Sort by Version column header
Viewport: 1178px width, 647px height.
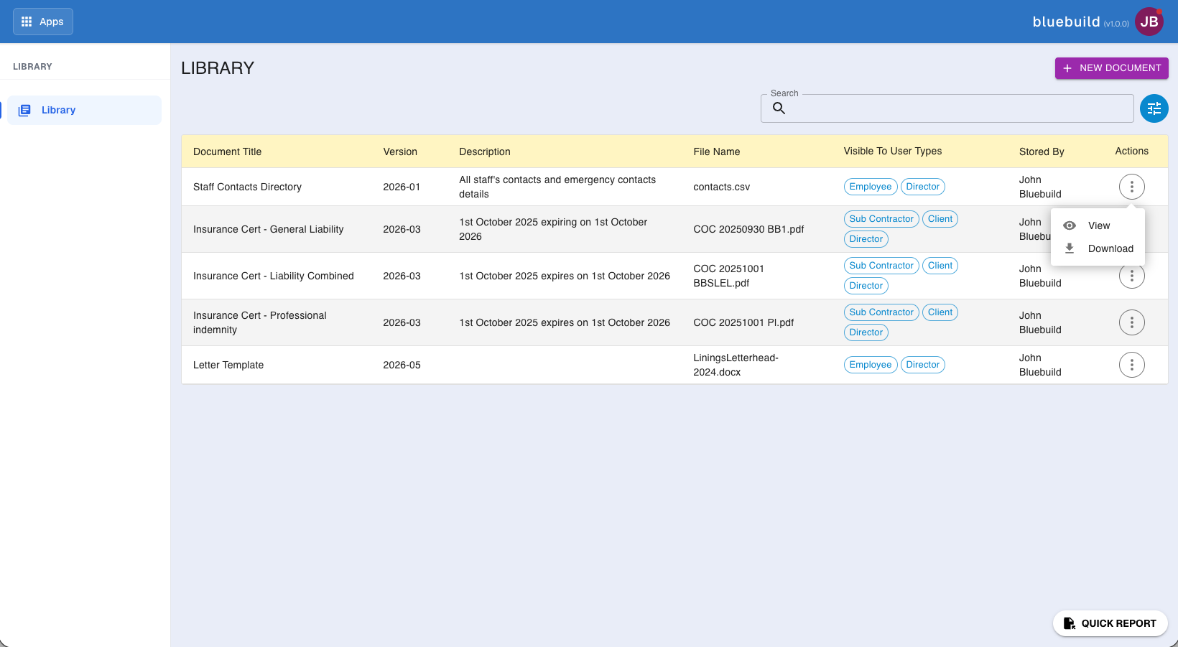tap(400, 152)
